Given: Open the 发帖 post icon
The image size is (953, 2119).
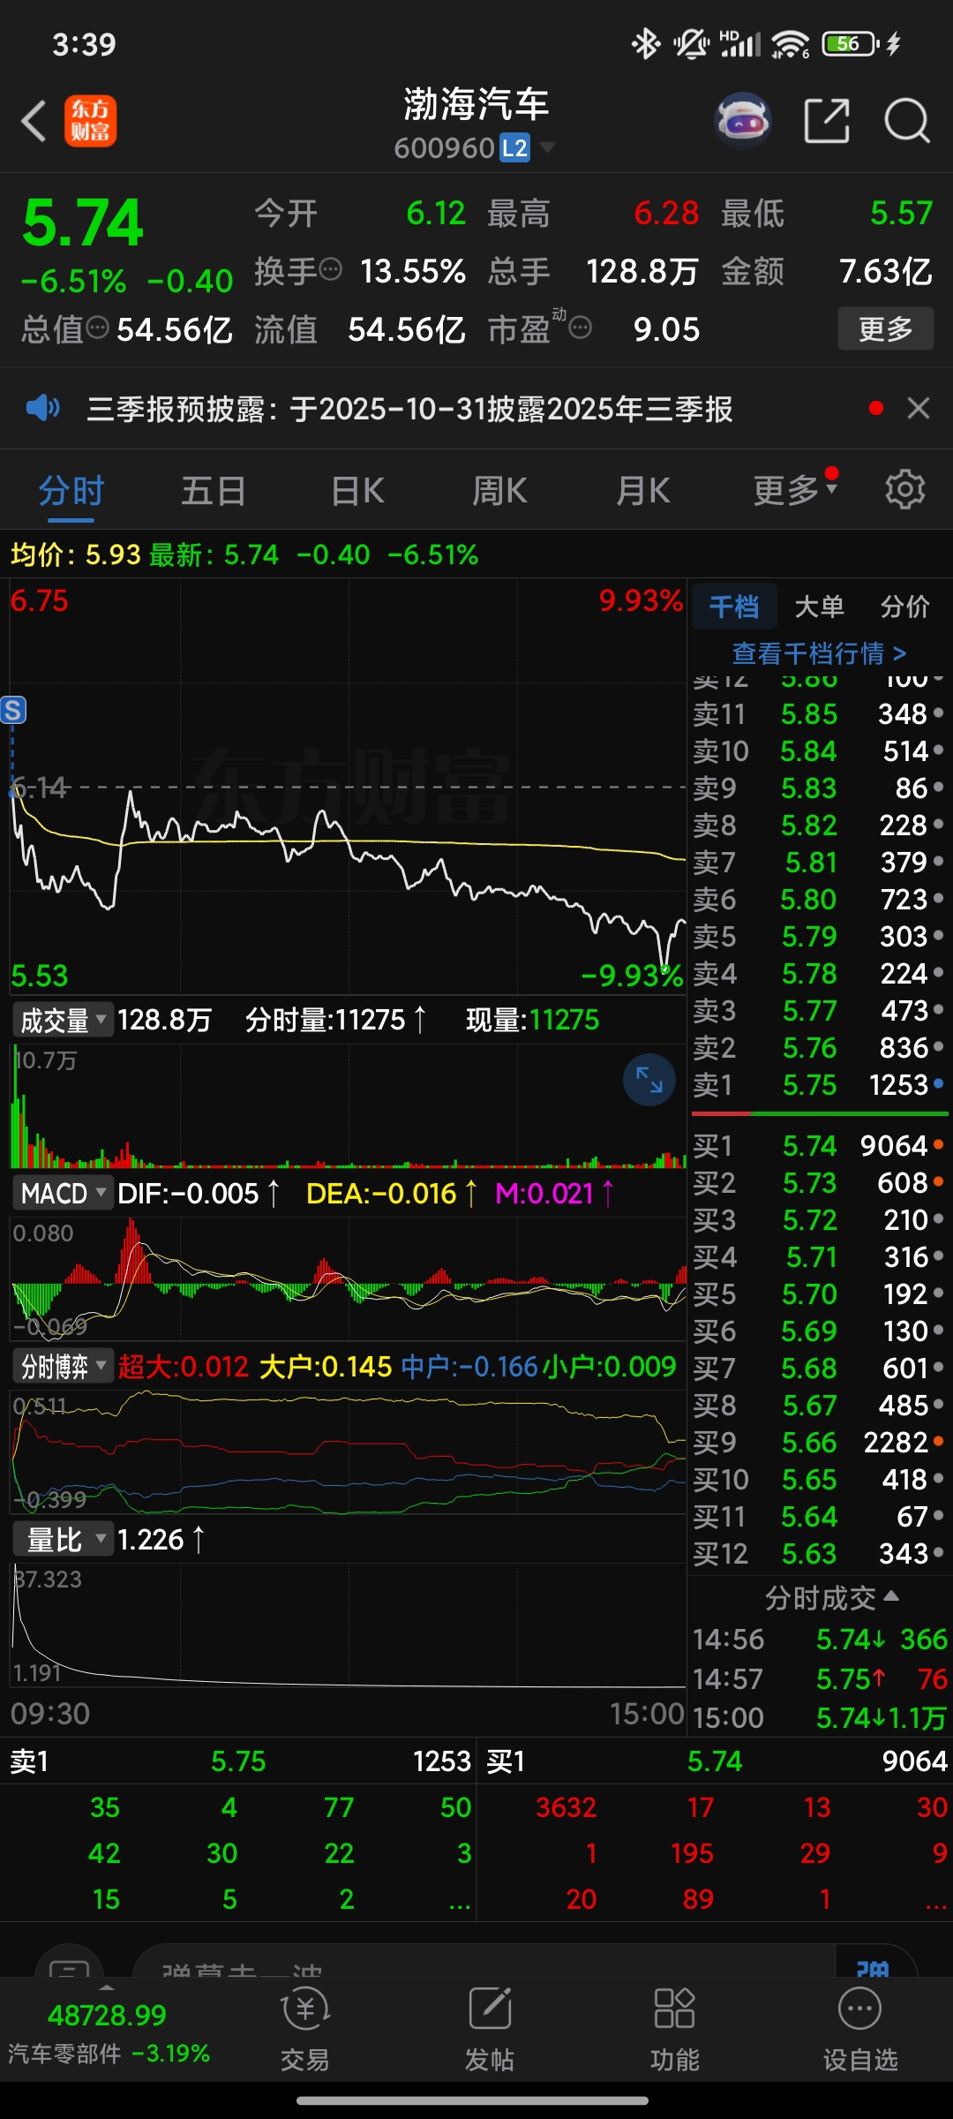Looking at the screenshot, I should [x=490, y=2029].
